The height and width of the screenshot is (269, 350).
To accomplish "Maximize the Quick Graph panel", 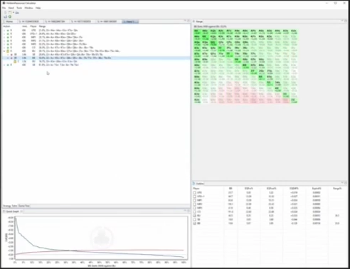I will (x=189, y=211).
